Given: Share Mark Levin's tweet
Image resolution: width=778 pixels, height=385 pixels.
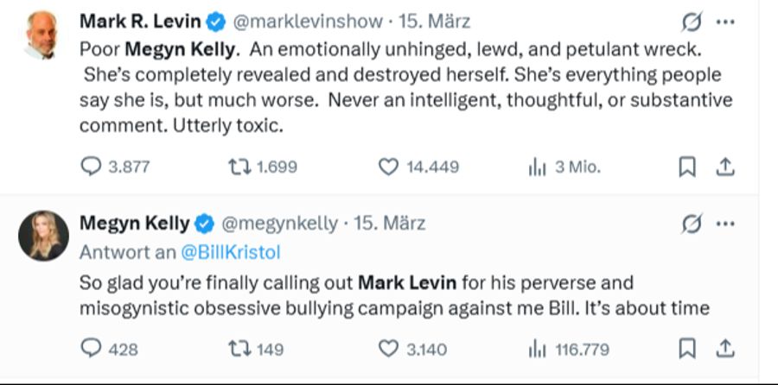Looking at the screenshot, I should 726,167.
